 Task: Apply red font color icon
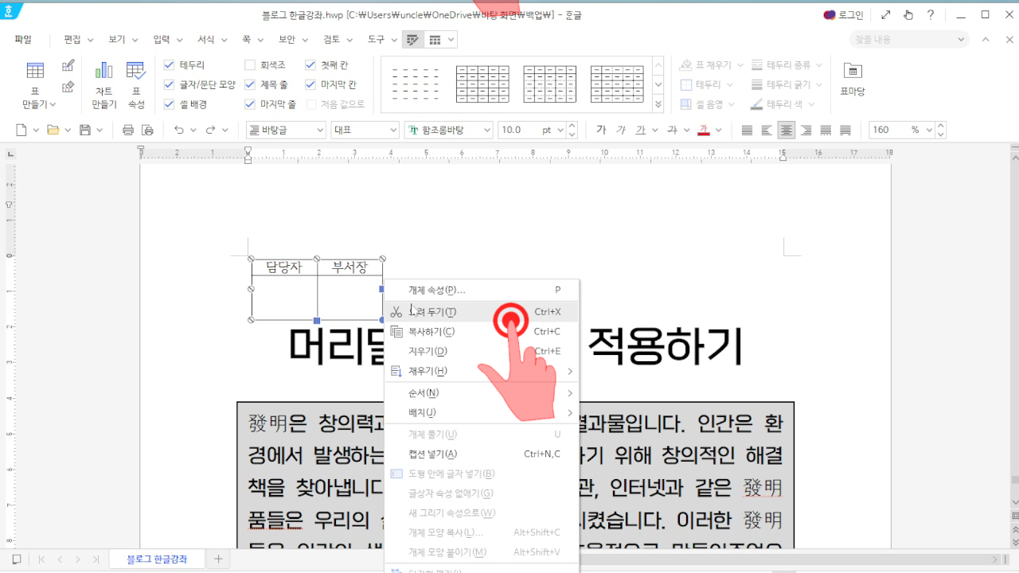click(x=703, y=130)
